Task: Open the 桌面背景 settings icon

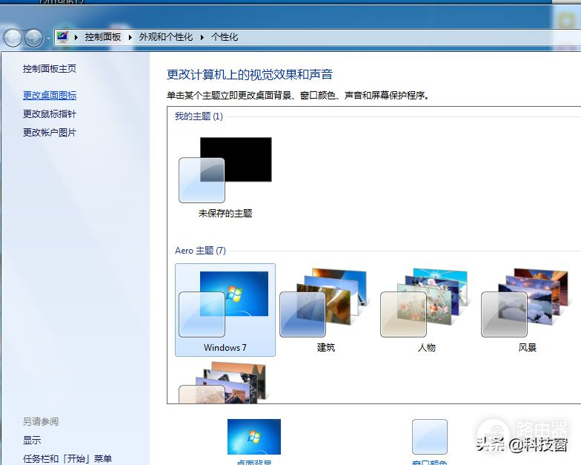Action: 254,438
